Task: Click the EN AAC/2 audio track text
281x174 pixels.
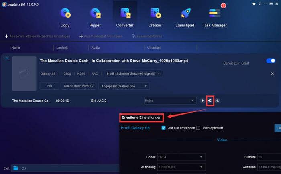Action: pos(99,101)
